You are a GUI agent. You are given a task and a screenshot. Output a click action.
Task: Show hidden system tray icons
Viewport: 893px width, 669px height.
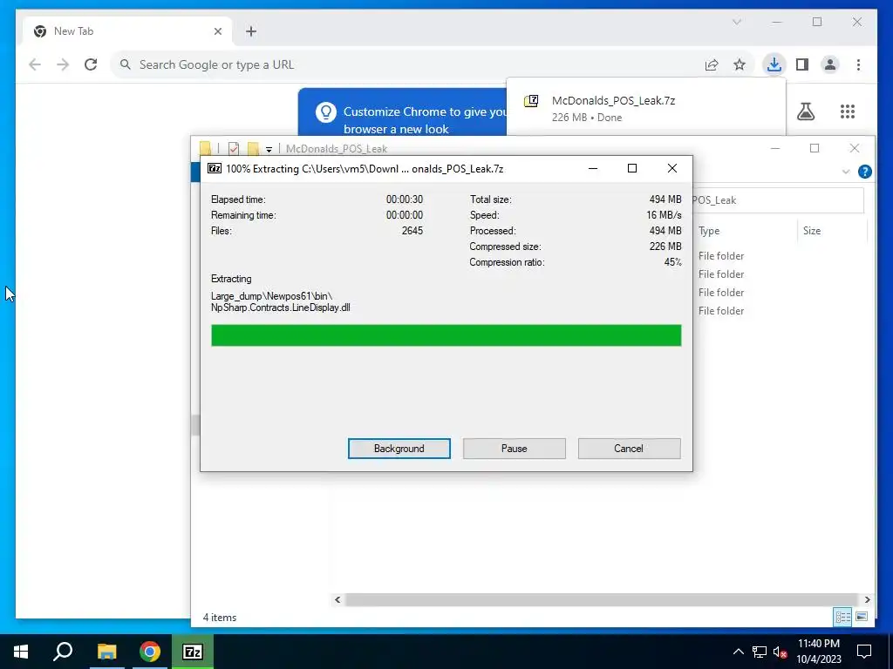[738, 652]
